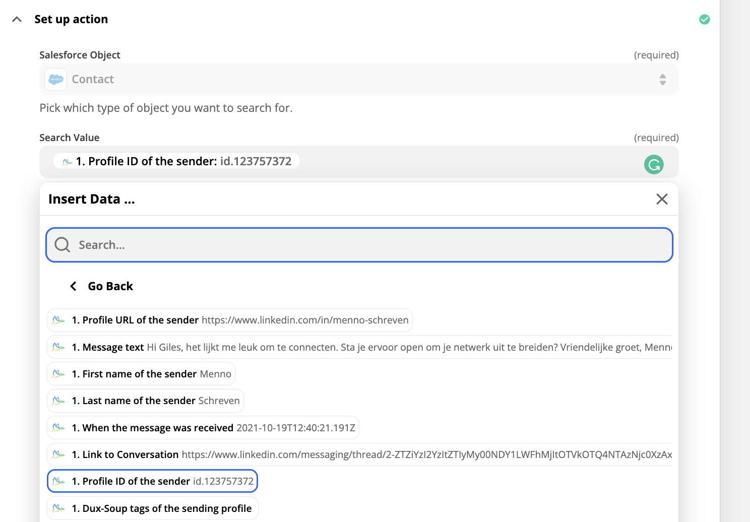The height and width of the screenshot is (522, 750).
Task: Click Dux-Soup icon beside Link to Conversation
Action: [x=58, y=454]
